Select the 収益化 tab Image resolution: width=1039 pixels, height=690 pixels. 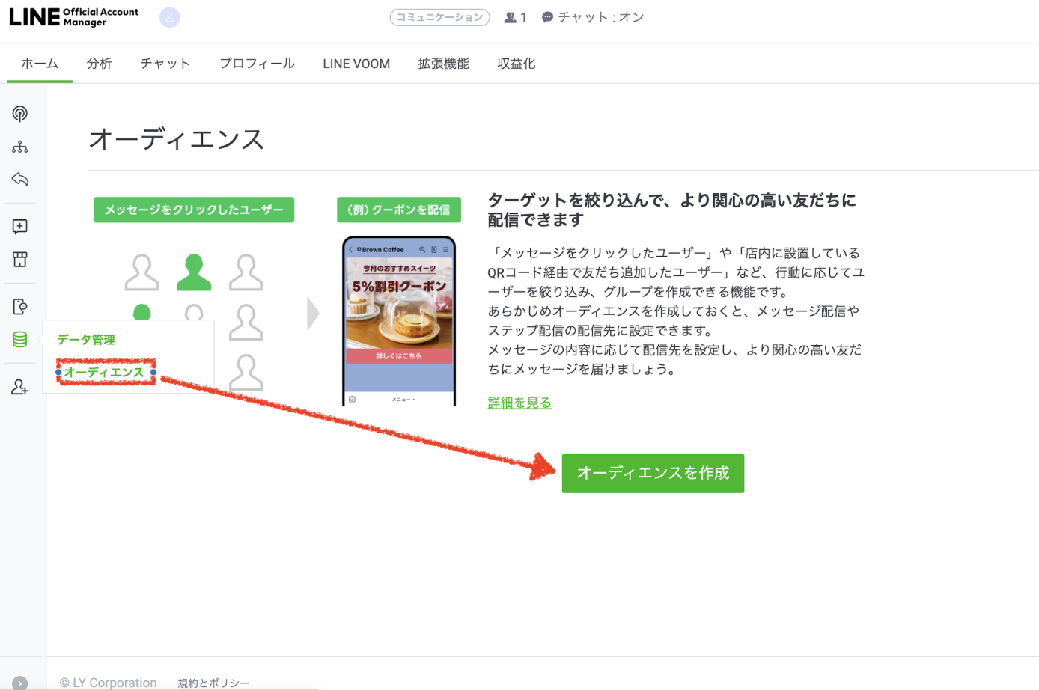516,64
